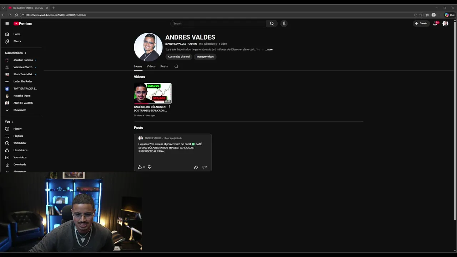This screenshot has height=257, width=457.
Task: Open Copilot Chat button
Action: pos(450,15)
